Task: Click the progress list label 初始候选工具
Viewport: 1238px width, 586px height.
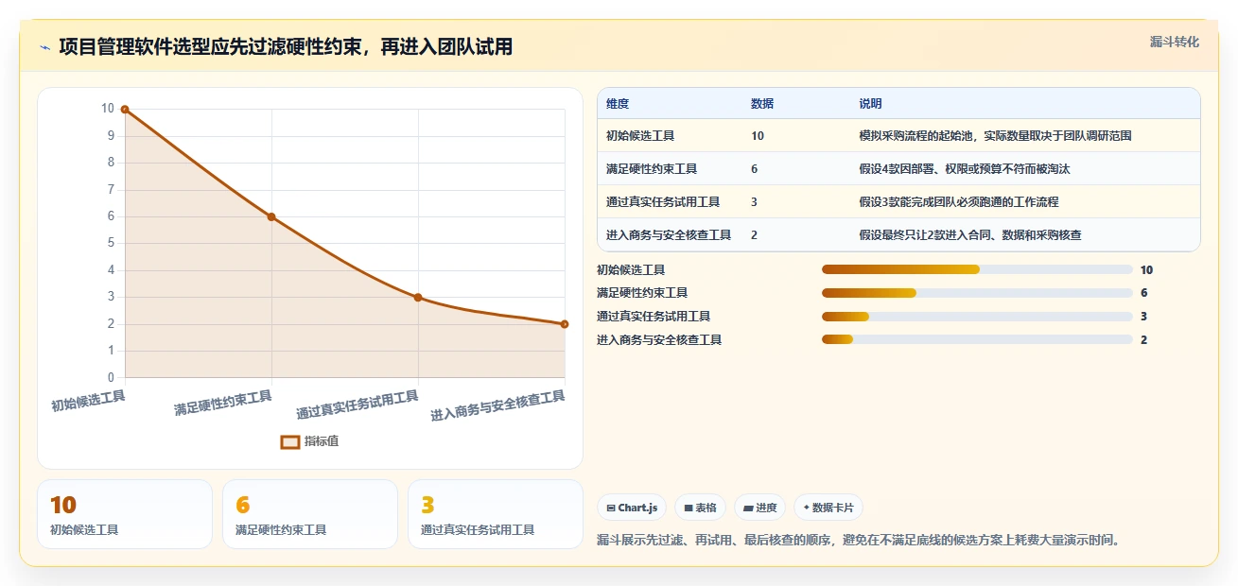Action: coord(631,269)
